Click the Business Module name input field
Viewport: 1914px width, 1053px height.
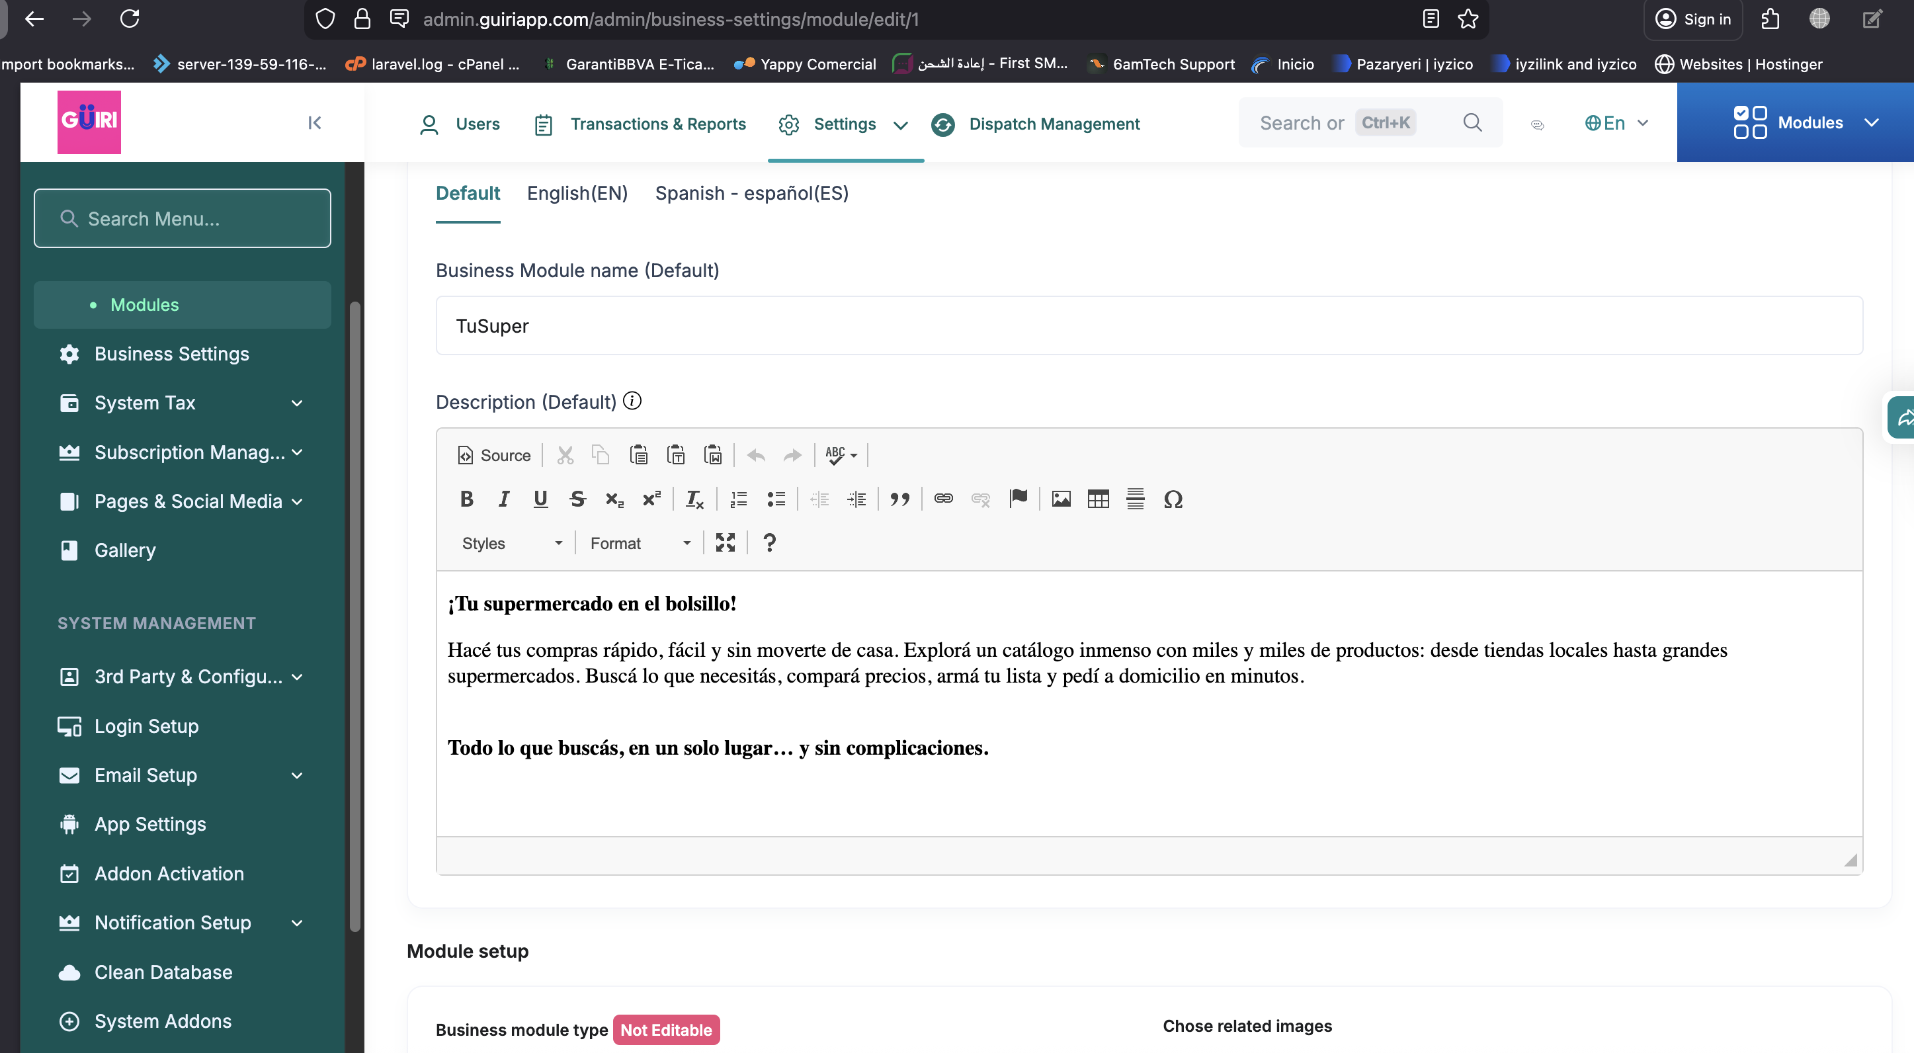click(1148, 325)
